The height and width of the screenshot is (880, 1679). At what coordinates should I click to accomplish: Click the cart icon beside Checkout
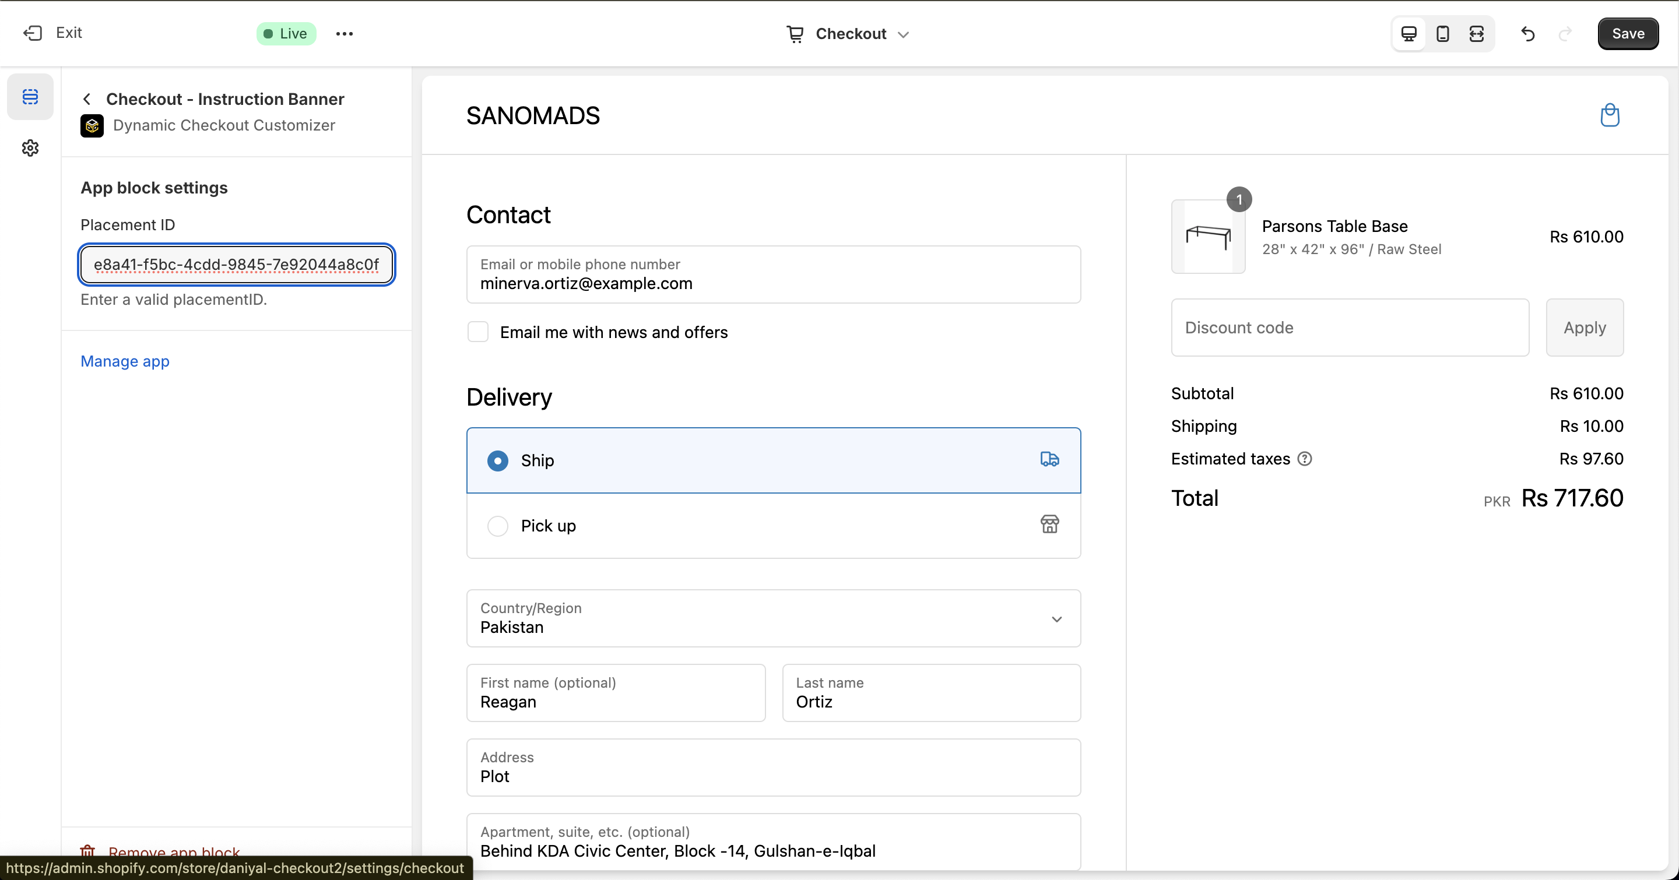(x=795, y=34)
